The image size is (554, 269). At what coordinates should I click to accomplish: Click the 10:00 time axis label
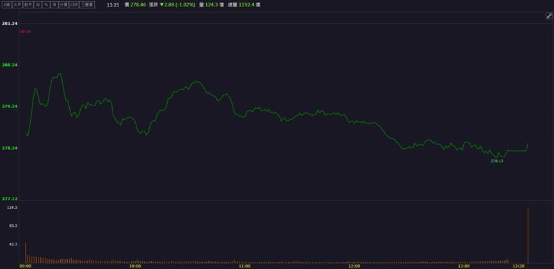135,266
